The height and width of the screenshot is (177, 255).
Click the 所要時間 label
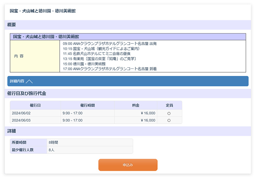pos(19,142)
